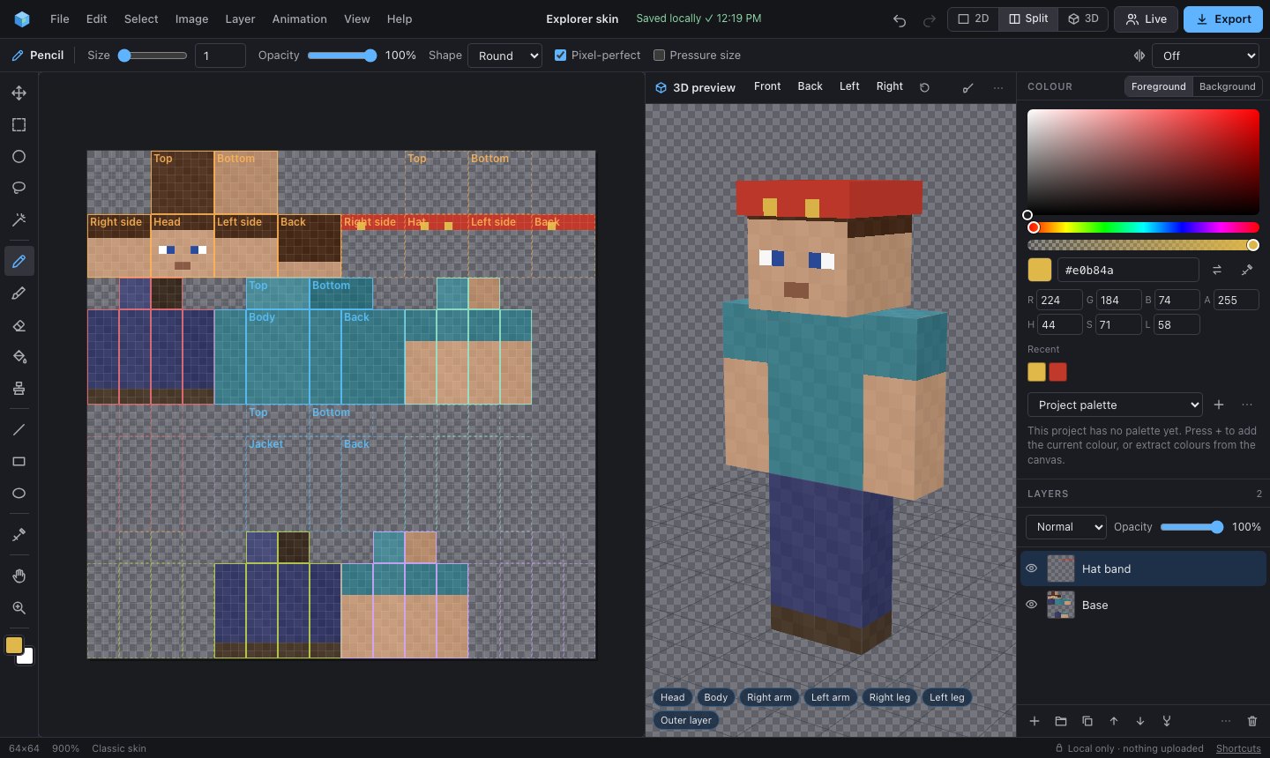Create a new layer group folder
Image resolution: width=1270 pixels, height=758 pixels.
[x=1061, y=721]
